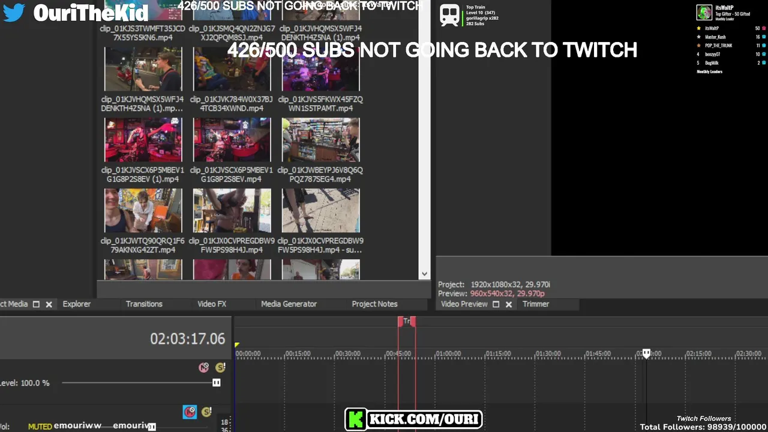This screenshot has height=432, width=768.
Task: Click the timeline timecode display 02:03:17.06
Action: coord(187,339)
